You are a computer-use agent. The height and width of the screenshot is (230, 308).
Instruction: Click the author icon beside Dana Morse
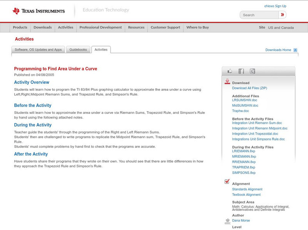coord(228,221)
